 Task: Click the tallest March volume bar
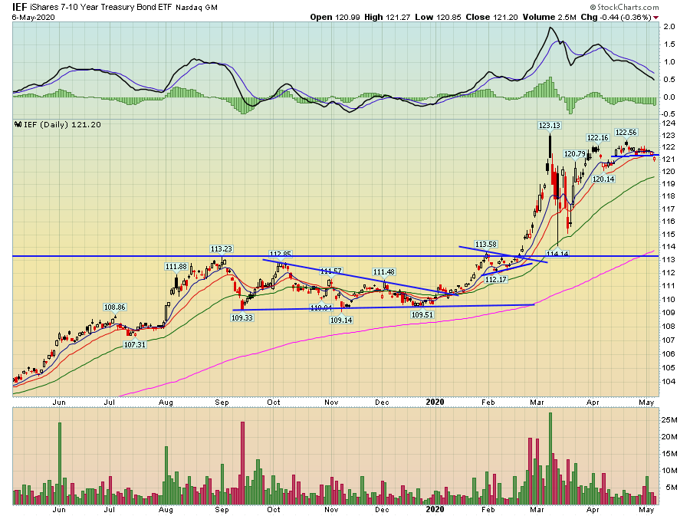[x=550, y=458]
